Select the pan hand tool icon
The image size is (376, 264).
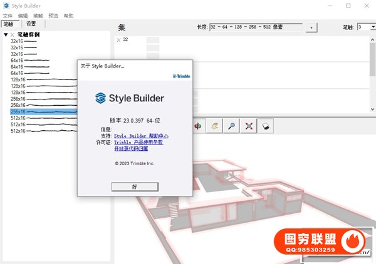pyautogui.click(x=216, y=125)
